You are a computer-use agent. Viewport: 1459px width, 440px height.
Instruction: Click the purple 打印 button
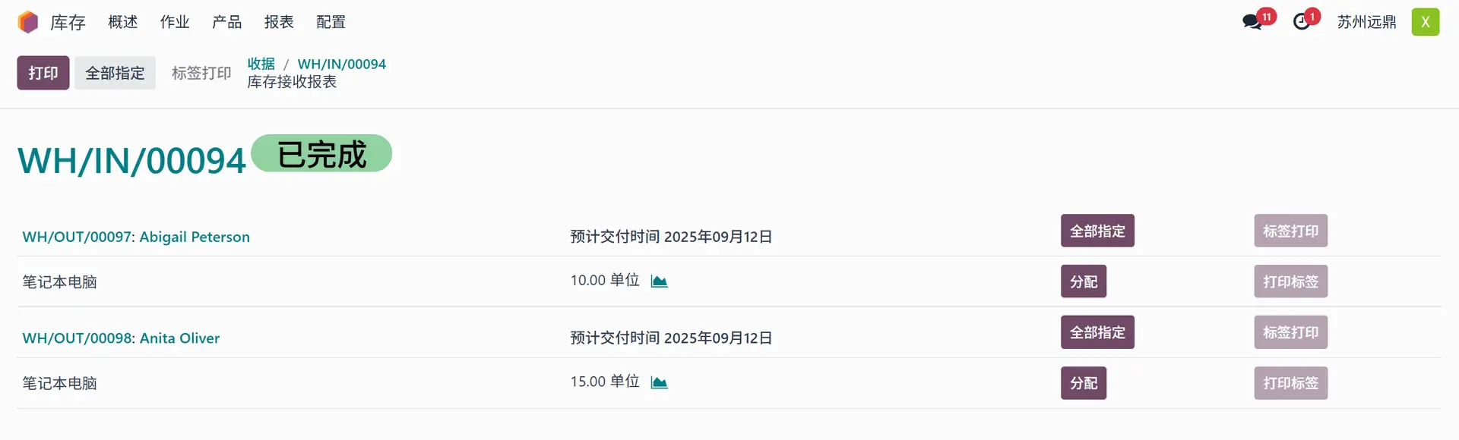click(x=43, y=73)
